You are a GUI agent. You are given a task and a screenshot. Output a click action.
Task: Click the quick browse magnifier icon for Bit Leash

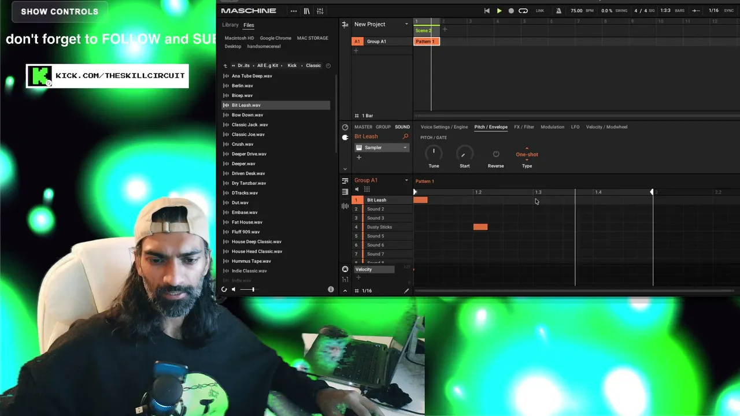[405, 136]
